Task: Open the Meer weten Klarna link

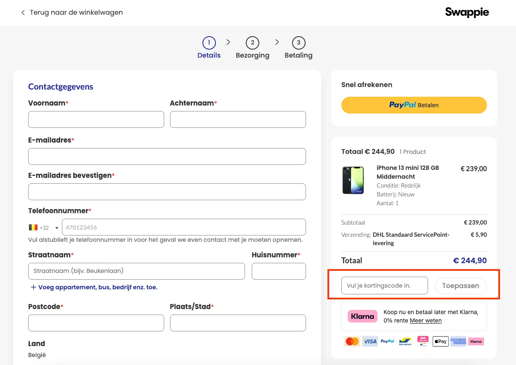Action: point(426,320)
